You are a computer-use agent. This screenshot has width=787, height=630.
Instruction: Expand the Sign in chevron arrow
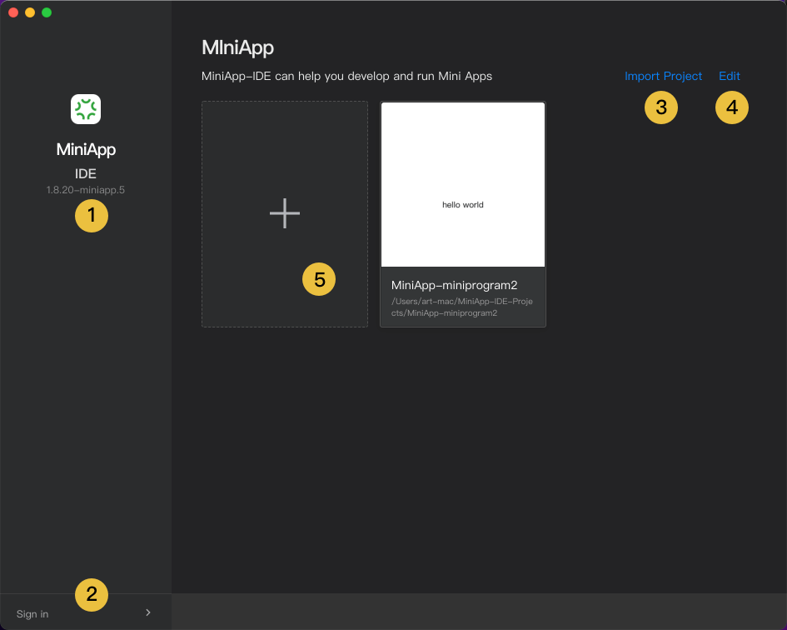click(148, 612)
